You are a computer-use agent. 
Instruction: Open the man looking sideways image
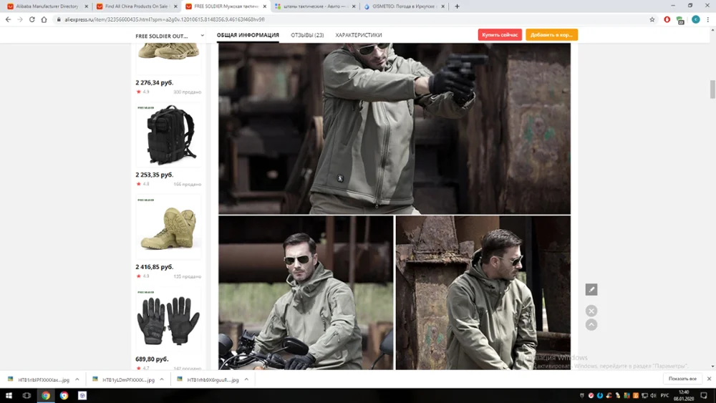[x=483, y=293]
